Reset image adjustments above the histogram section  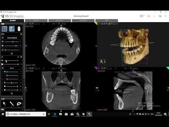(12, 54)
